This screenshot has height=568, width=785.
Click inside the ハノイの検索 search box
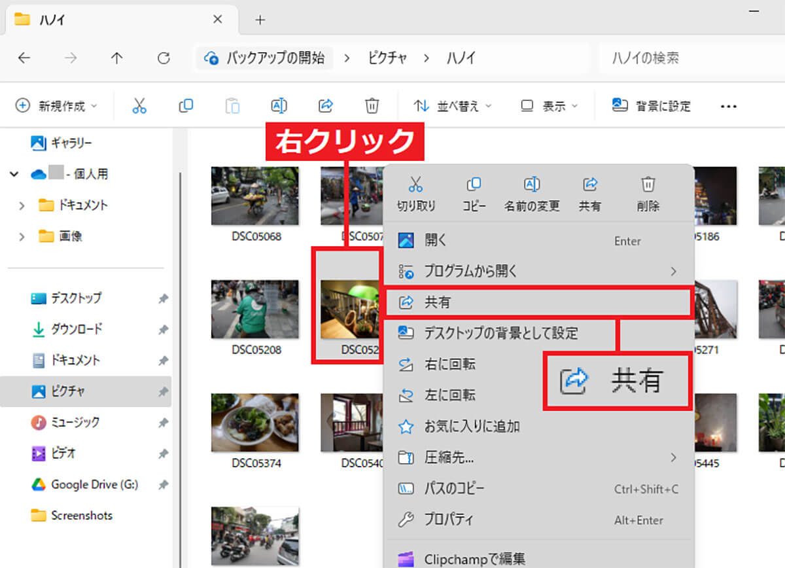(x=692, y=58)
